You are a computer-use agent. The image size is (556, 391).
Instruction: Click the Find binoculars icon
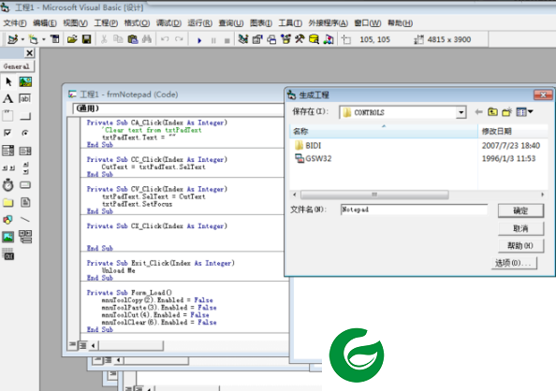click(x=146, y=39)
